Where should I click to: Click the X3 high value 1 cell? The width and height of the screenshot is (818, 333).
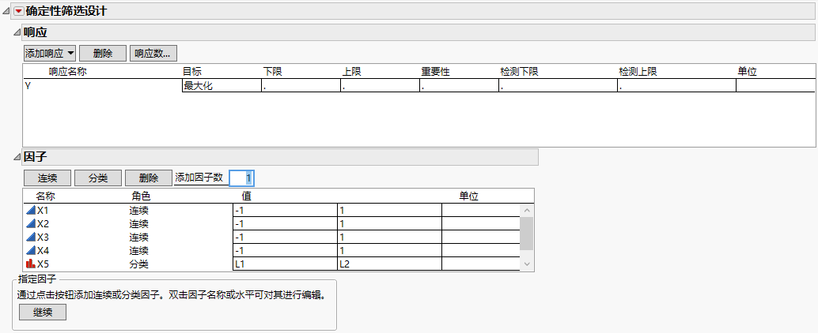point(389,238)
